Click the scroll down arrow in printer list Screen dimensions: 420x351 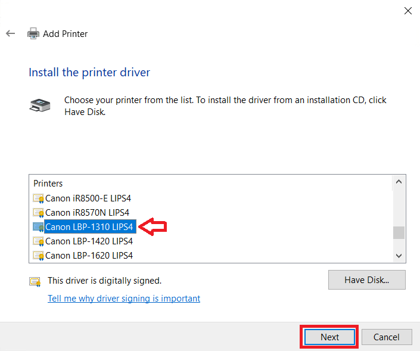click(x=399, y=256)
